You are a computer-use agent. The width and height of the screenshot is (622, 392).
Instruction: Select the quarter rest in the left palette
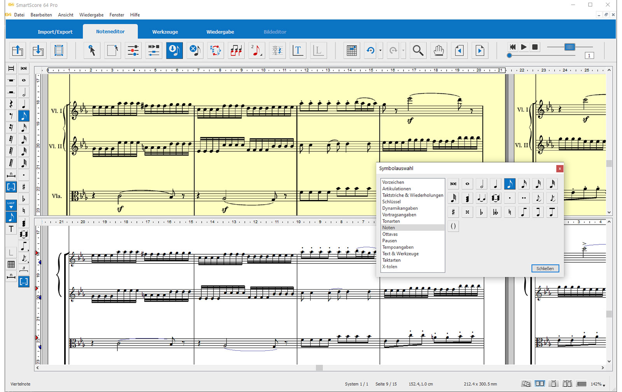click(11, 104)
